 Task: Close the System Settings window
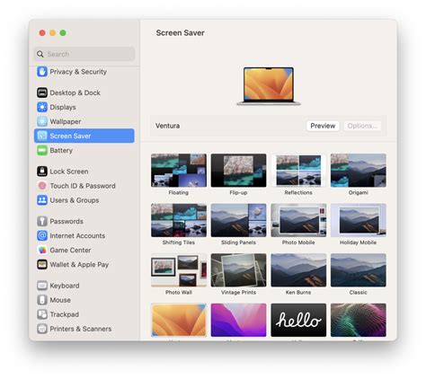tap(42, 33)
